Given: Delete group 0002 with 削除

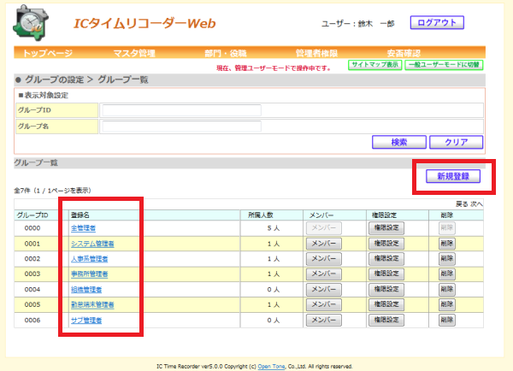Looking at the screenshot, I should coord(446,259).
